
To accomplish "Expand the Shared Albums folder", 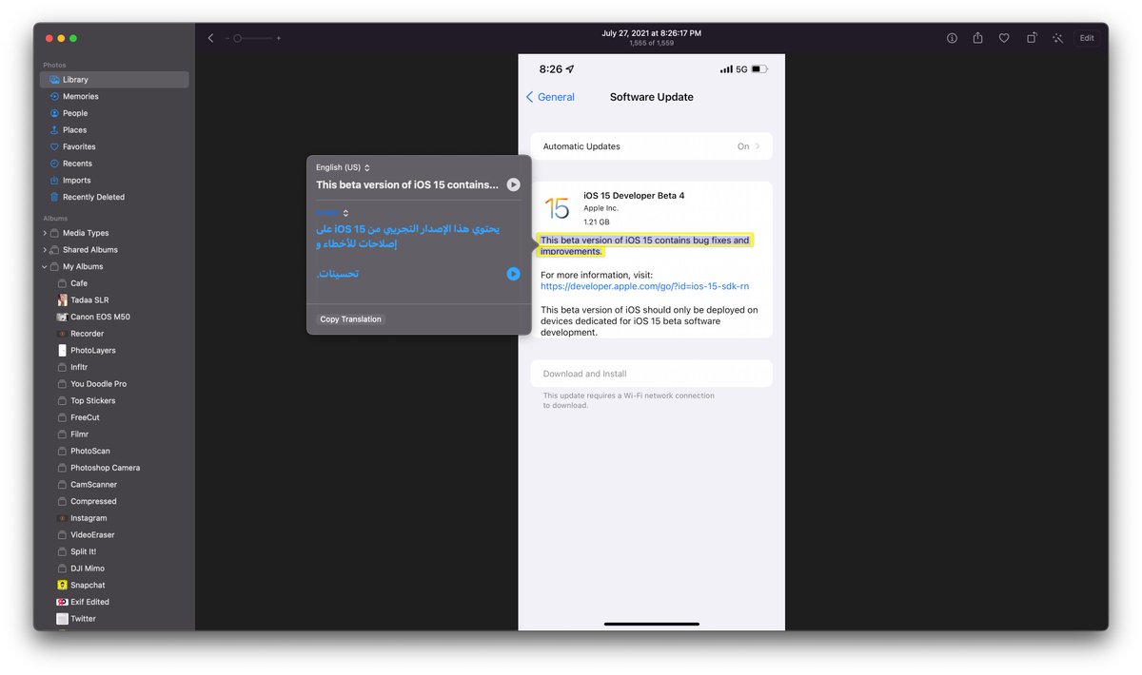I will (45, 250).
